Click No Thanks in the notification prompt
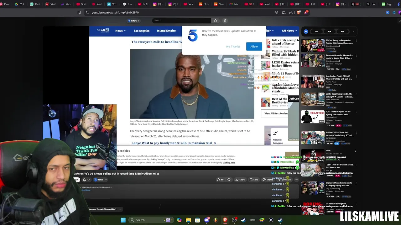 click(233, 47)
